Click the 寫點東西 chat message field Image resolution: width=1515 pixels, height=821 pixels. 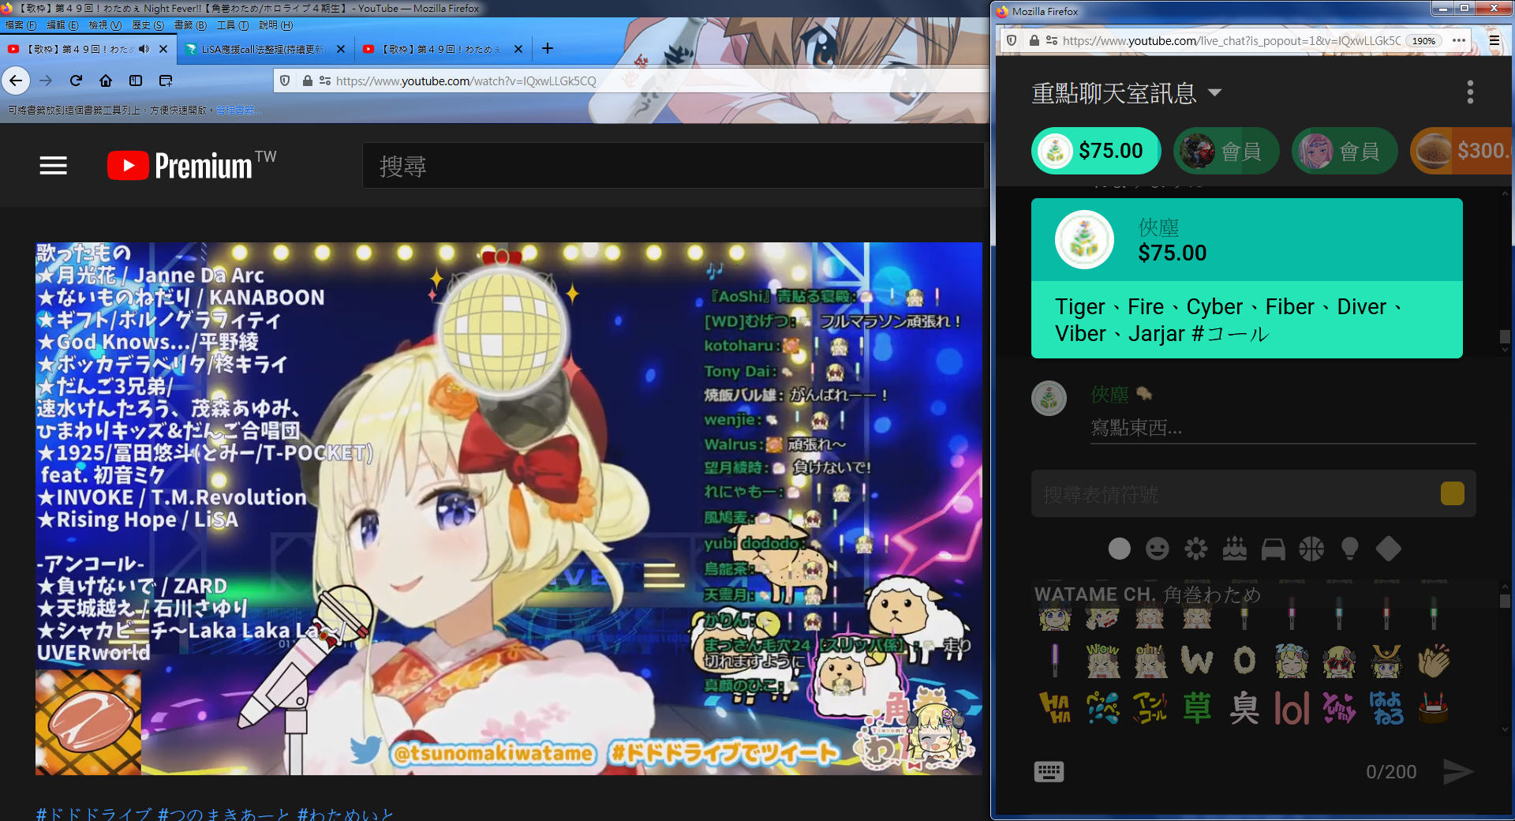click(1283, 428)
